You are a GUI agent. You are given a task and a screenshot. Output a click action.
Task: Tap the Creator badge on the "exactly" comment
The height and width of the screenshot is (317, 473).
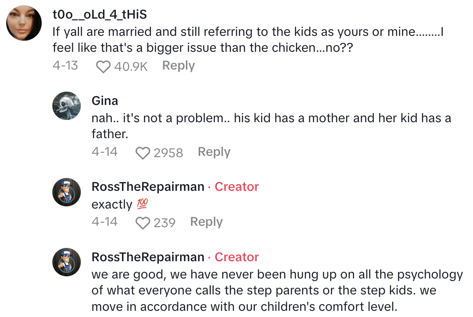(x=236, y=187)
